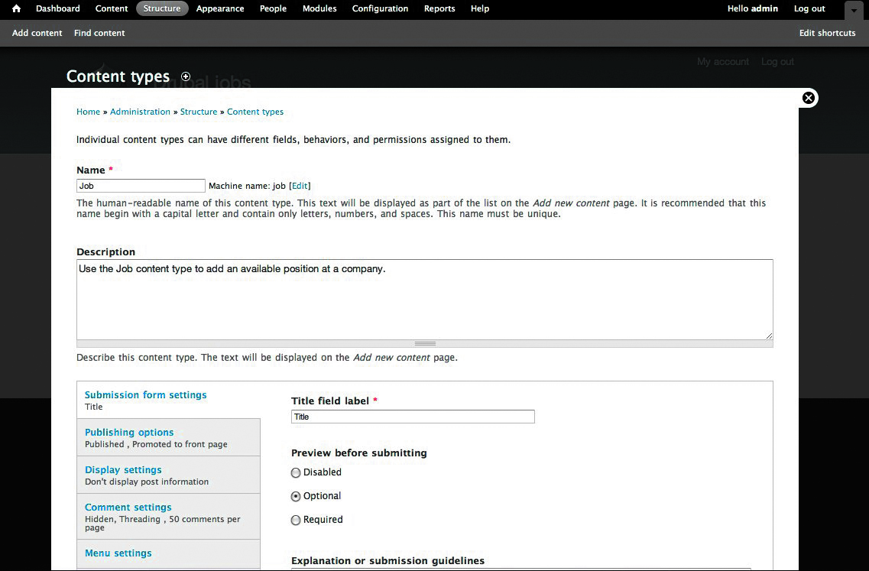This screenshot has width=869, height=571.
Task: Close the overlay with the X button
Action: pos(809,98)
